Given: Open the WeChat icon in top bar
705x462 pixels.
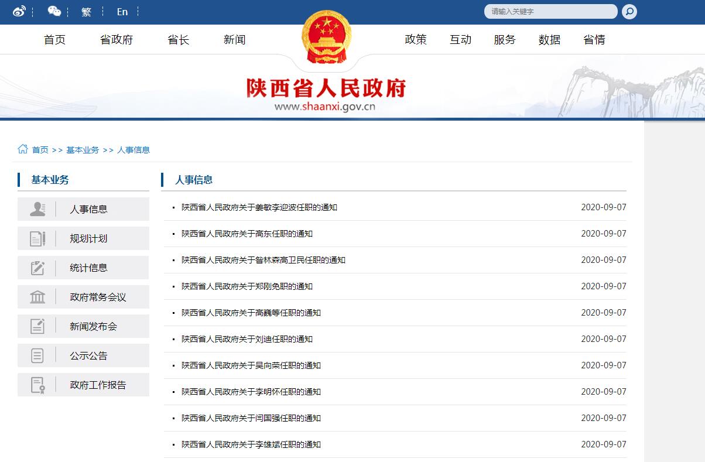Looking at the screenshot, I should click(x=54, y=12).
